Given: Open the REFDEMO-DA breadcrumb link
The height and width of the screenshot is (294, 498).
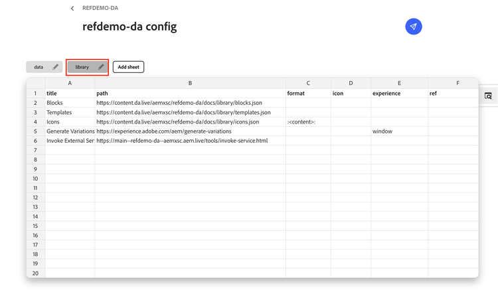Looking at the screenshot, I should click(x=100, y=9).
